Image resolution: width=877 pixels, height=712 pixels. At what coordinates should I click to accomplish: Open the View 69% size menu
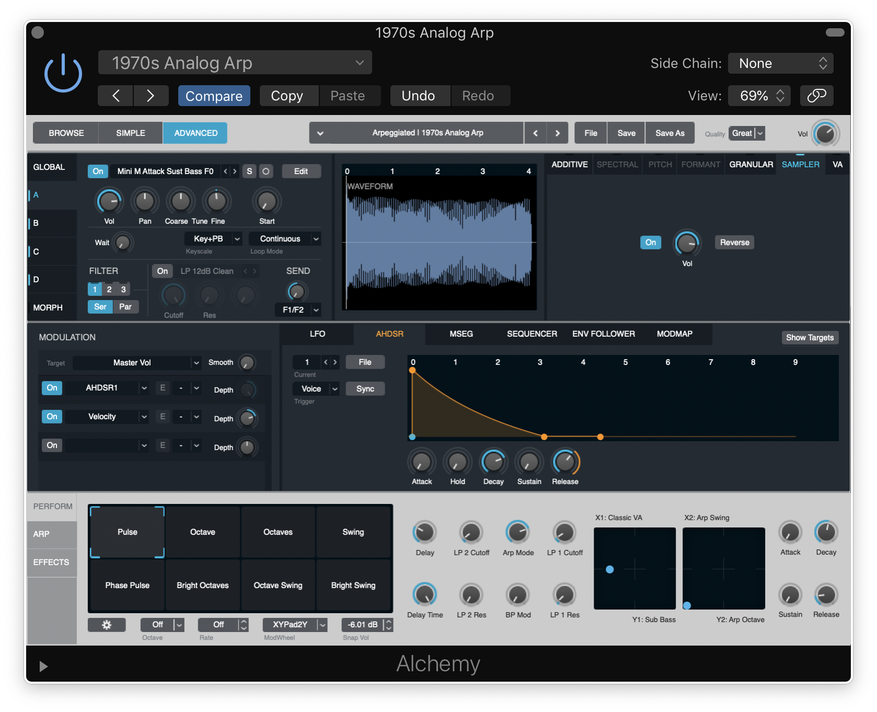pos(759,96)
